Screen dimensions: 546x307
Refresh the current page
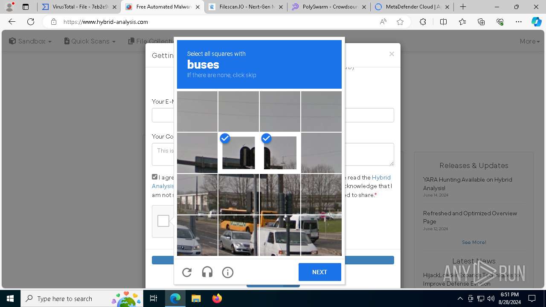pos(31,22)
